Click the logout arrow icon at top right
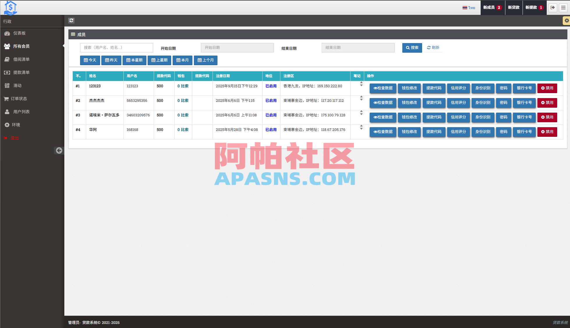The width and height of the screenshot is (570, 328). tap(553, 8)
